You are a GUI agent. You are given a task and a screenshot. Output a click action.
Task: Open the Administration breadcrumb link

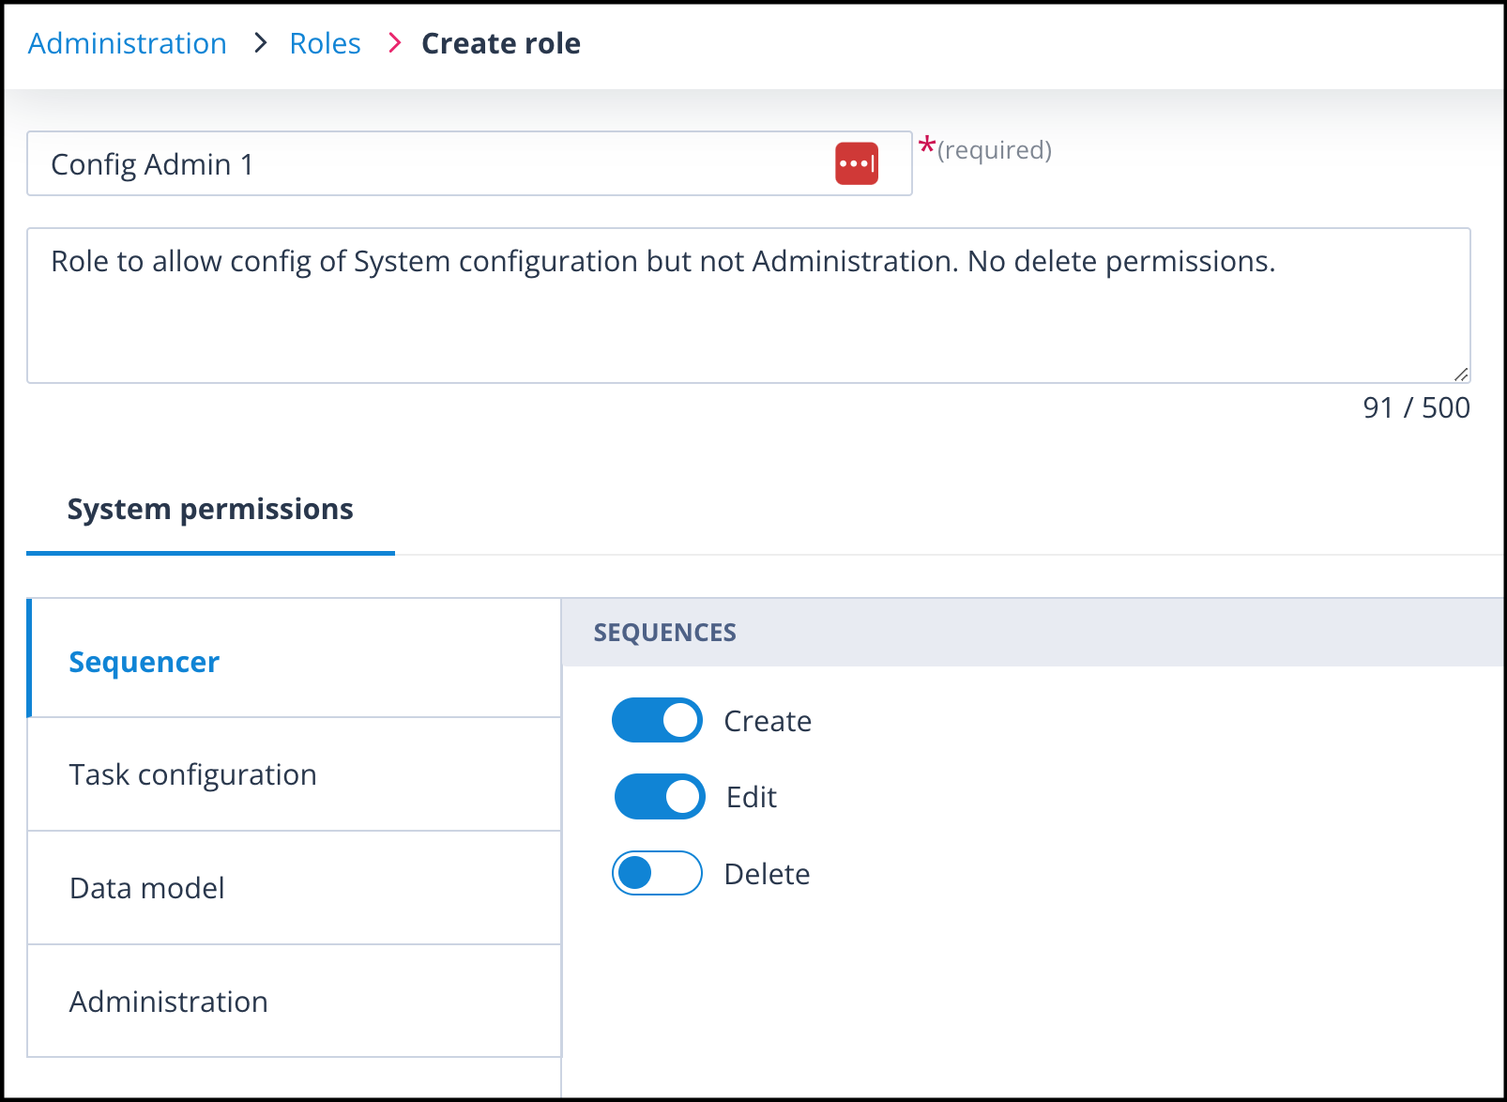(128, 43)
